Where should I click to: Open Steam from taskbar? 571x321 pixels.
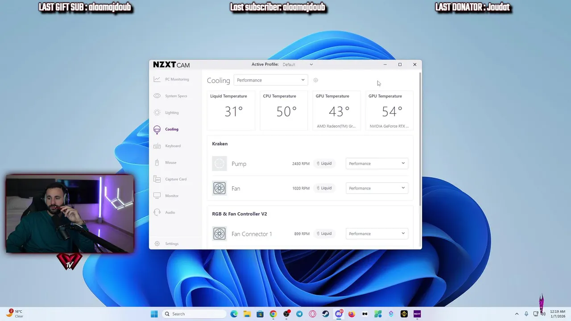click(326, 314)
